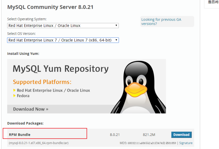The height and width of the screenshot is (149, 219).
Task: Click the RPM Bundle Download button
Action: coord(181,135)
